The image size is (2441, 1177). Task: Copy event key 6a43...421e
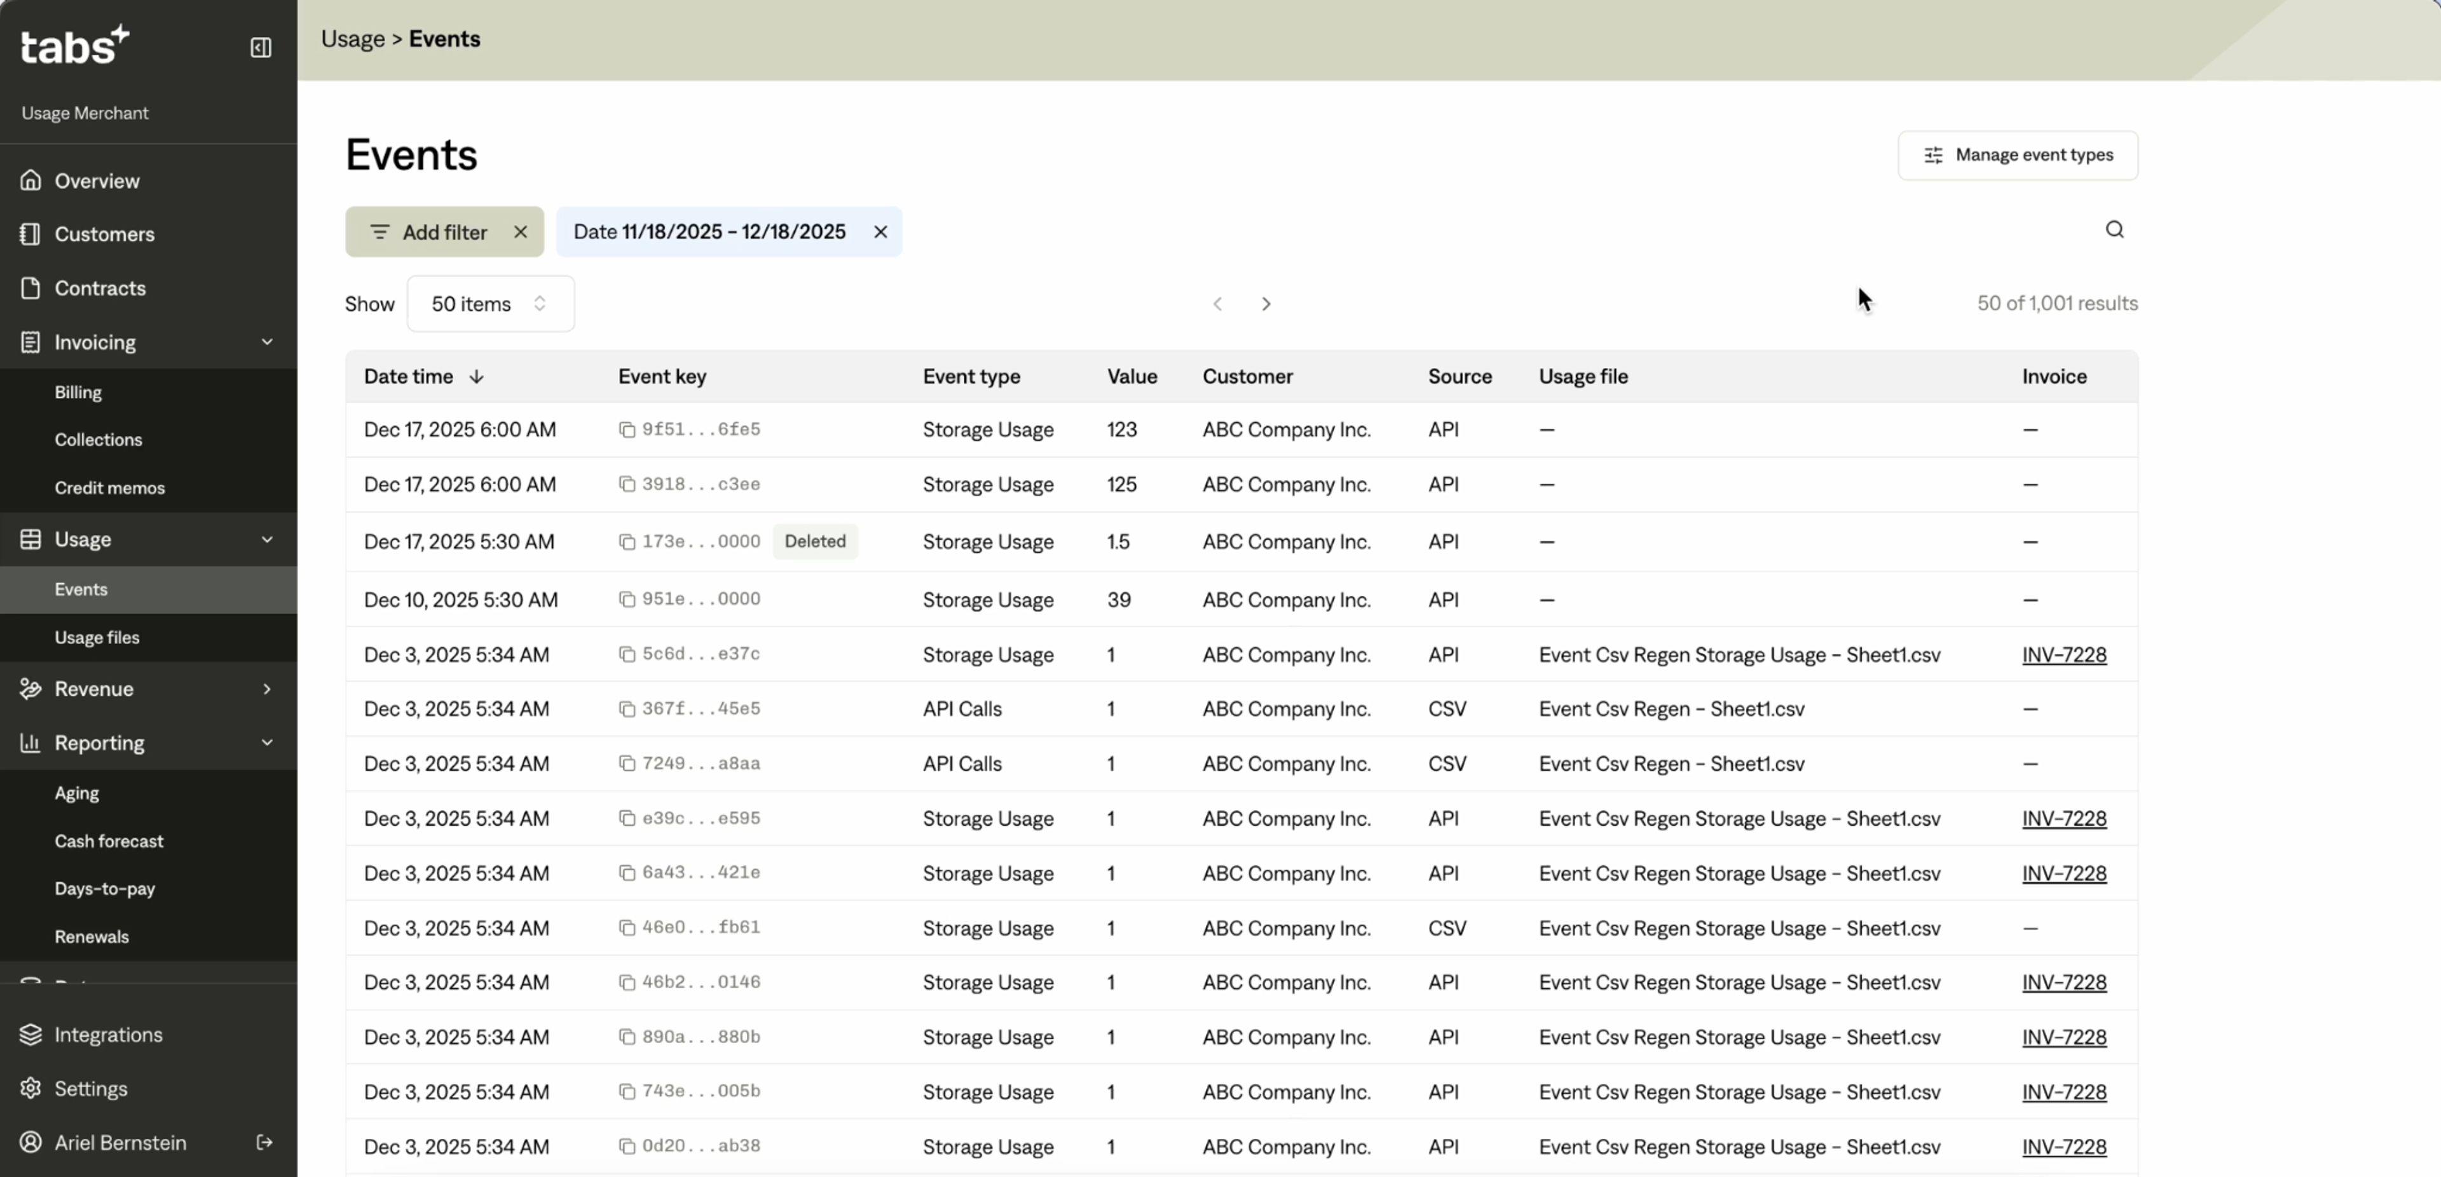point(626,873)
